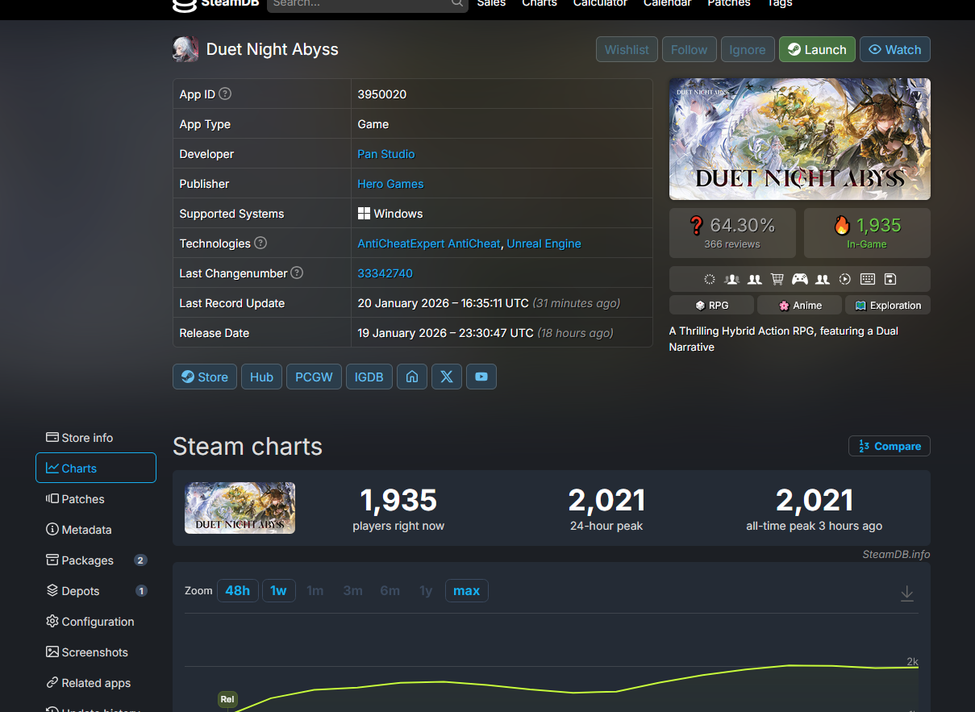The image size is (975, 712).
Task: Open Depots in the sidebar
Action: [96, 591]
